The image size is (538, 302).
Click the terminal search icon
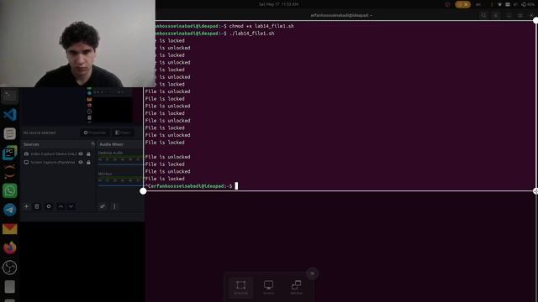point(484,15)
